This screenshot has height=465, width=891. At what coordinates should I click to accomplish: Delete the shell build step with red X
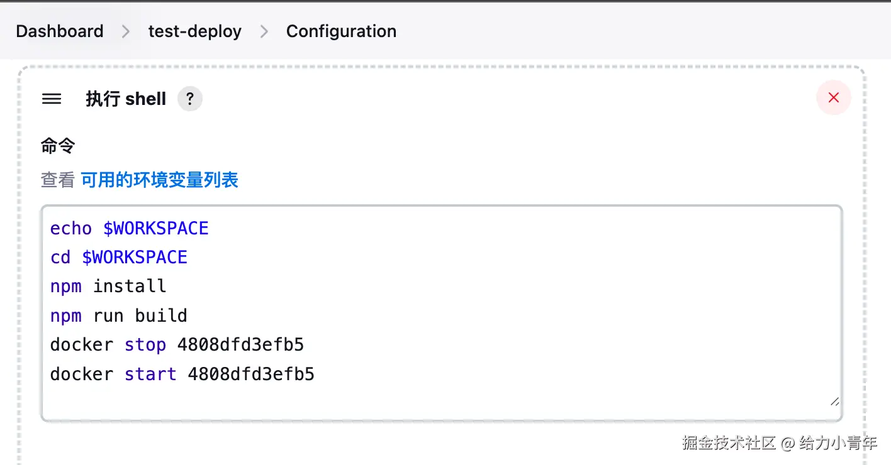(834, 98)
